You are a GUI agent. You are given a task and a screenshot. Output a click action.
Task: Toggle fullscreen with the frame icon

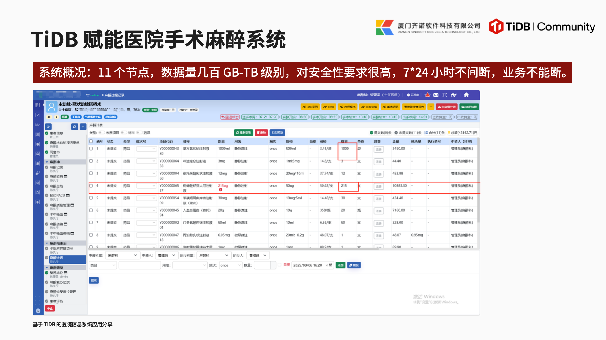tap(444, 95)
